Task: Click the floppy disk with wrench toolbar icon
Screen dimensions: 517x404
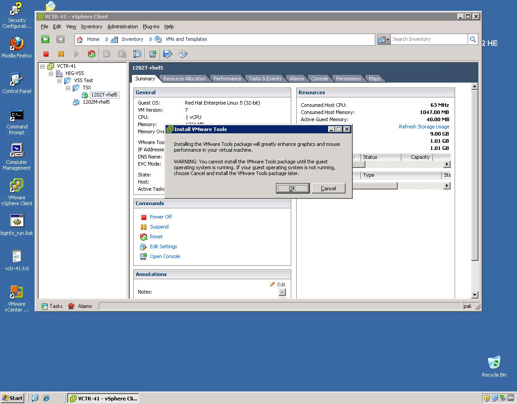Action: coord(168,54)
